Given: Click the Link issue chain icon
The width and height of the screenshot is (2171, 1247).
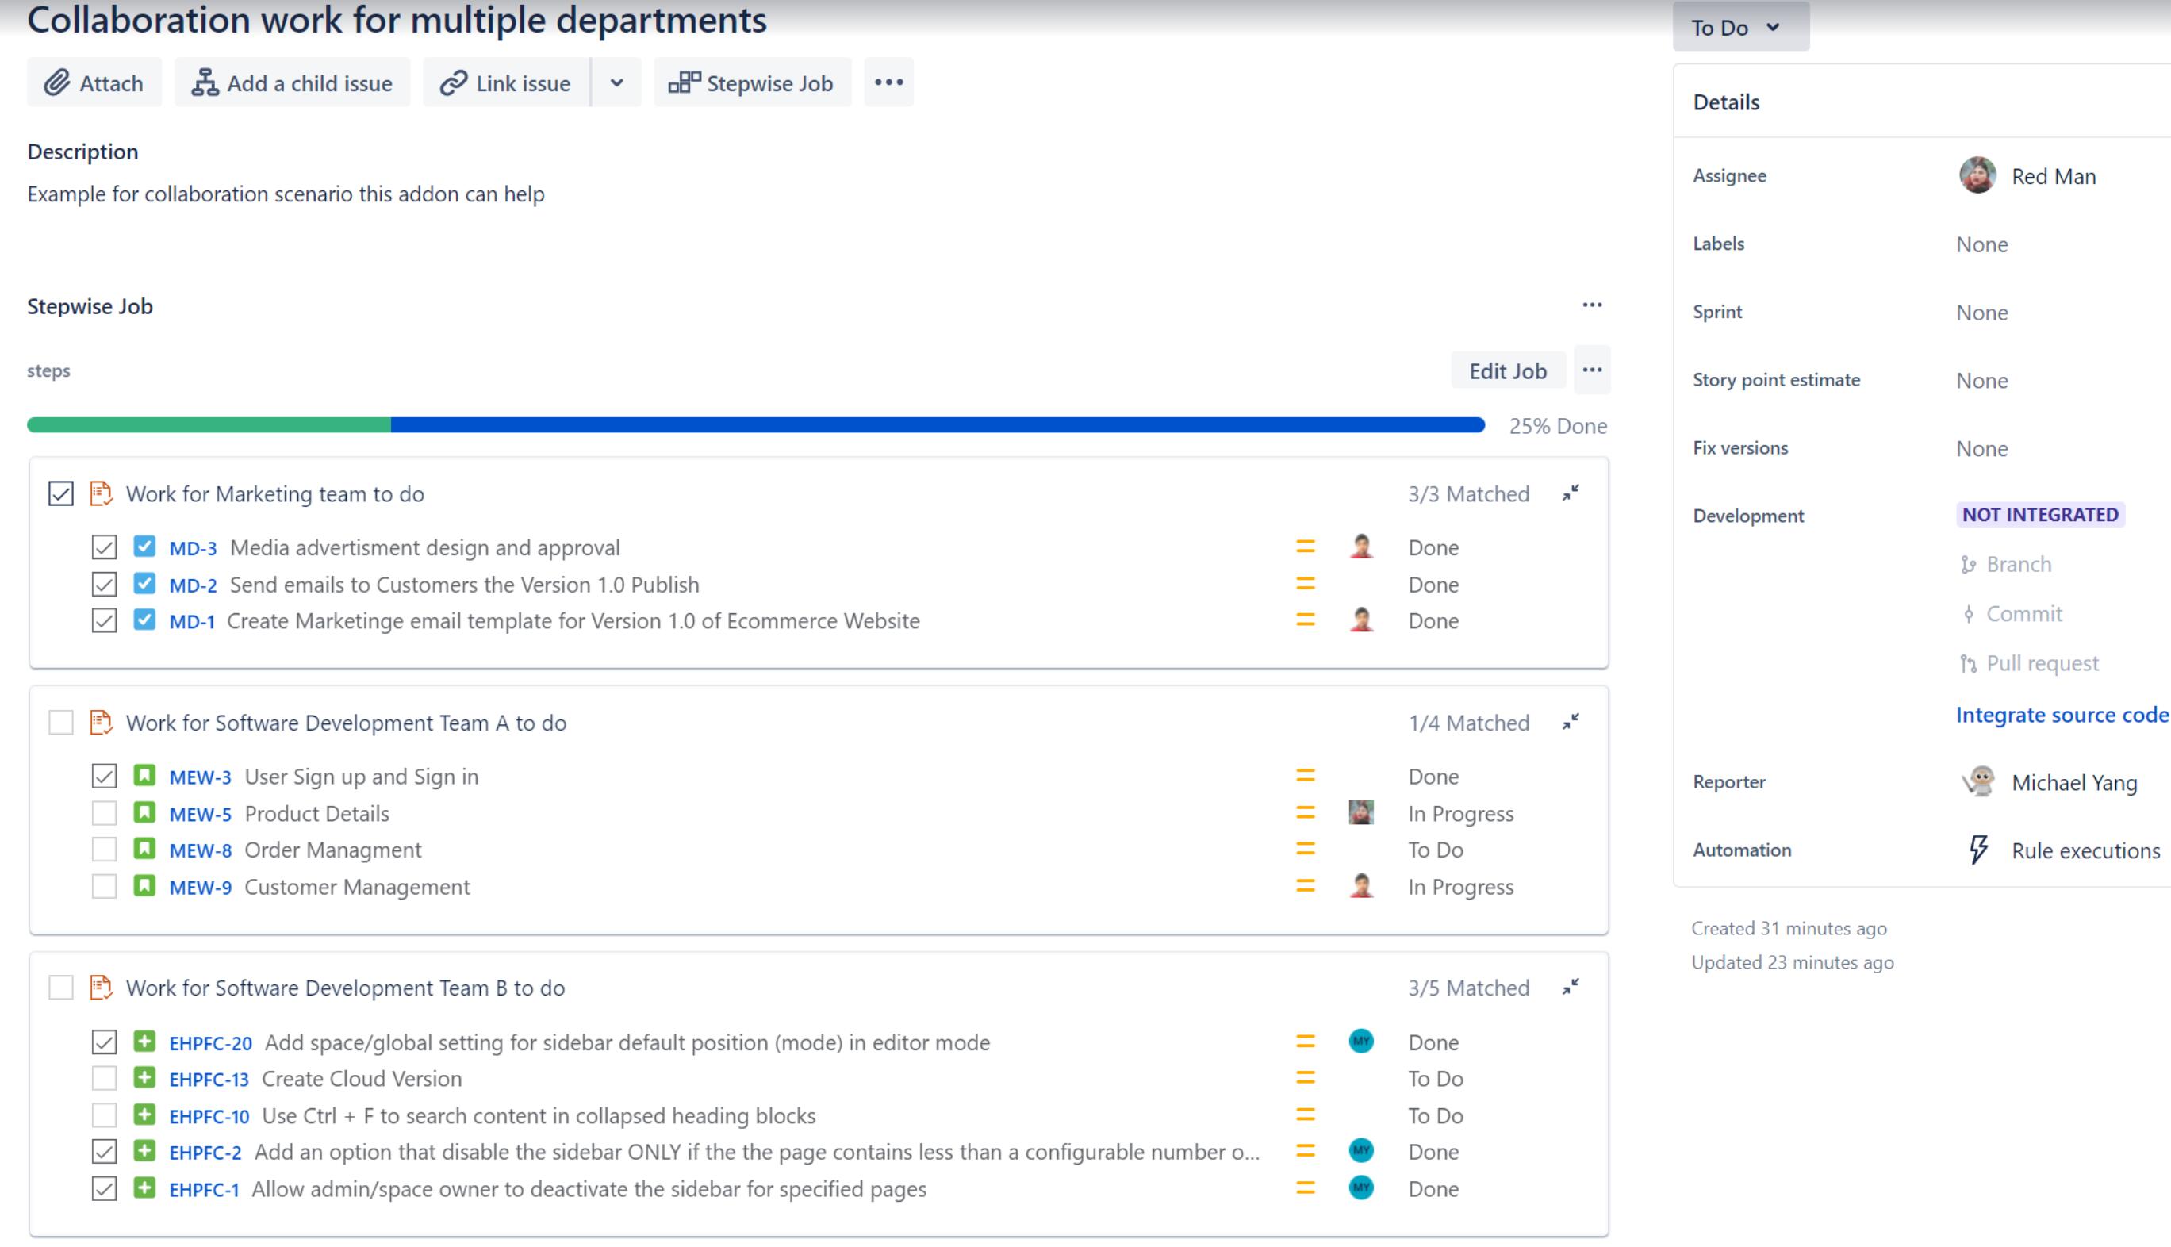Looking at the screenshot, I should 452,82.
